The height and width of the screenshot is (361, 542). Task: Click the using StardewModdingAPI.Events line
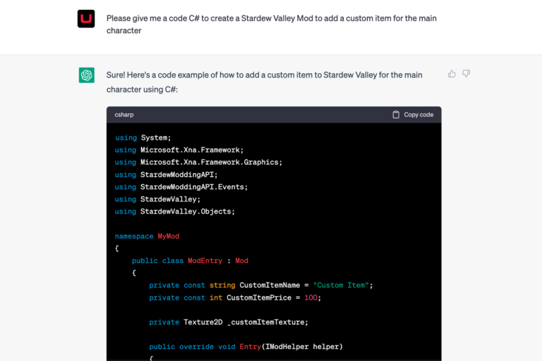[x=181, y=187]
